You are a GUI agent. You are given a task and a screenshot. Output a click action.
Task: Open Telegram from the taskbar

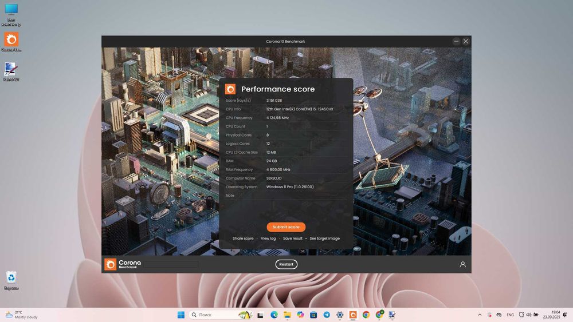click(327, 315)
